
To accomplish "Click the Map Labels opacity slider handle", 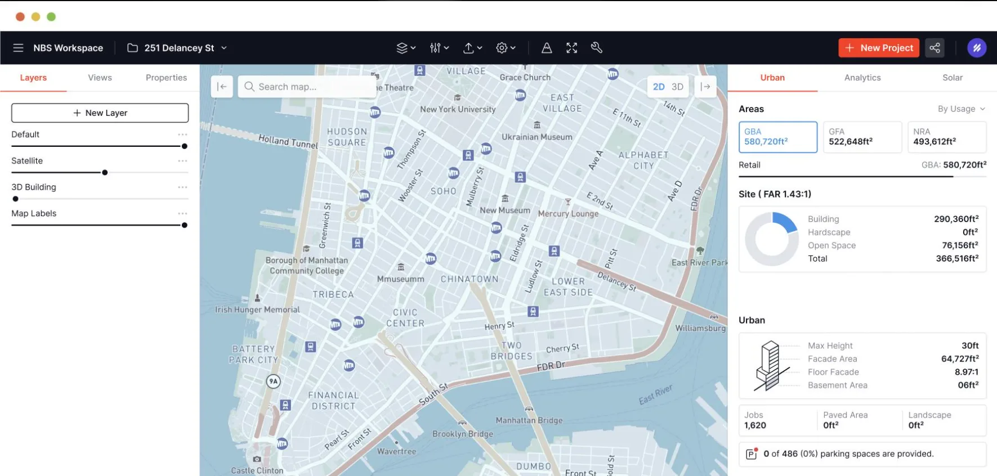I will pos(184,226).
